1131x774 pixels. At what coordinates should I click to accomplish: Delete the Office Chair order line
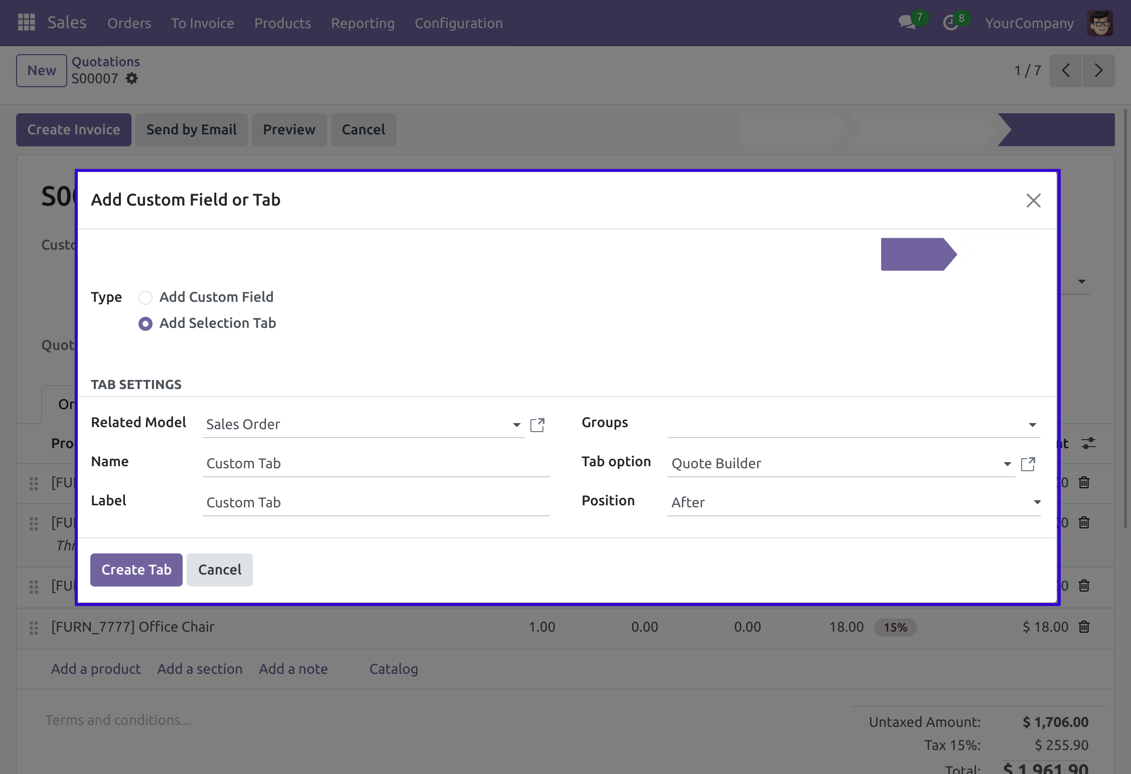(x=1084, y=627)
